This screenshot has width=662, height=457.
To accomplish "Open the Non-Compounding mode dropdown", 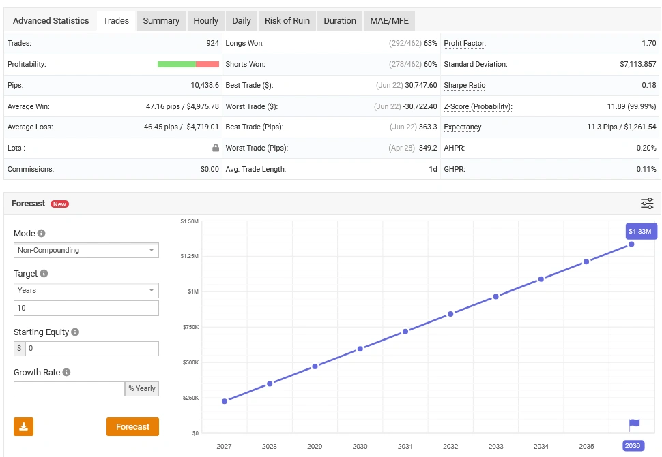I will click(86, 250).
